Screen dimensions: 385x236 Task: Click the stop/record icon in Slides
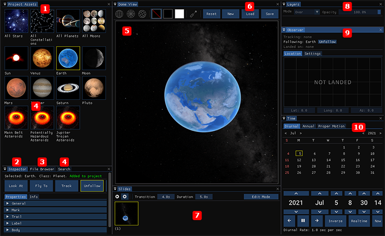(x=125, y=197)
